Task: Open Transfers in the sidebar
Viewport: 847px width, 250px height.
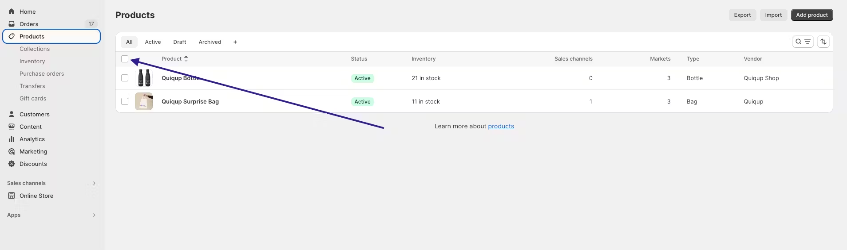Action: [x=32, y=86]
